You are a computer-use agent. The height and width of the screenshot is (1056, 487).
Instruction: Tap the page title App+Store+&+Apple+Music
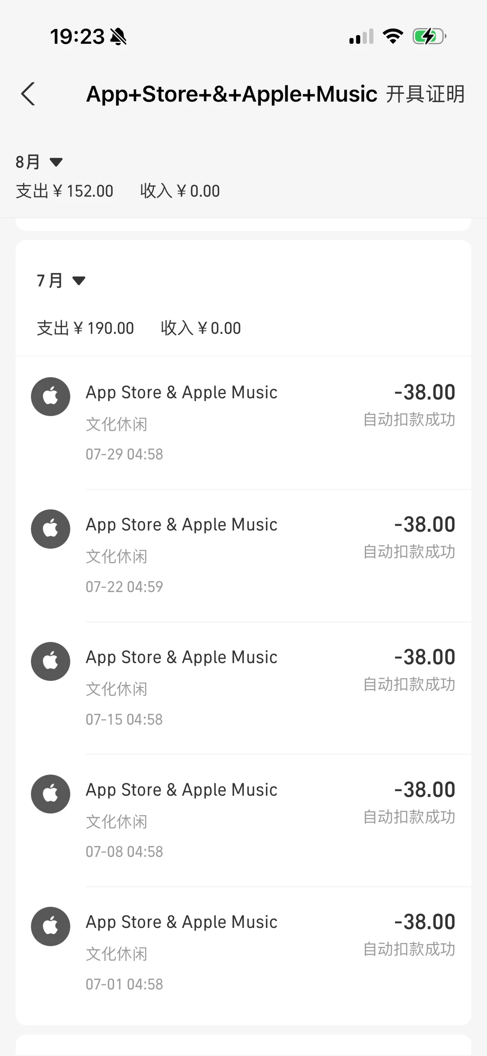coord(231,94)
